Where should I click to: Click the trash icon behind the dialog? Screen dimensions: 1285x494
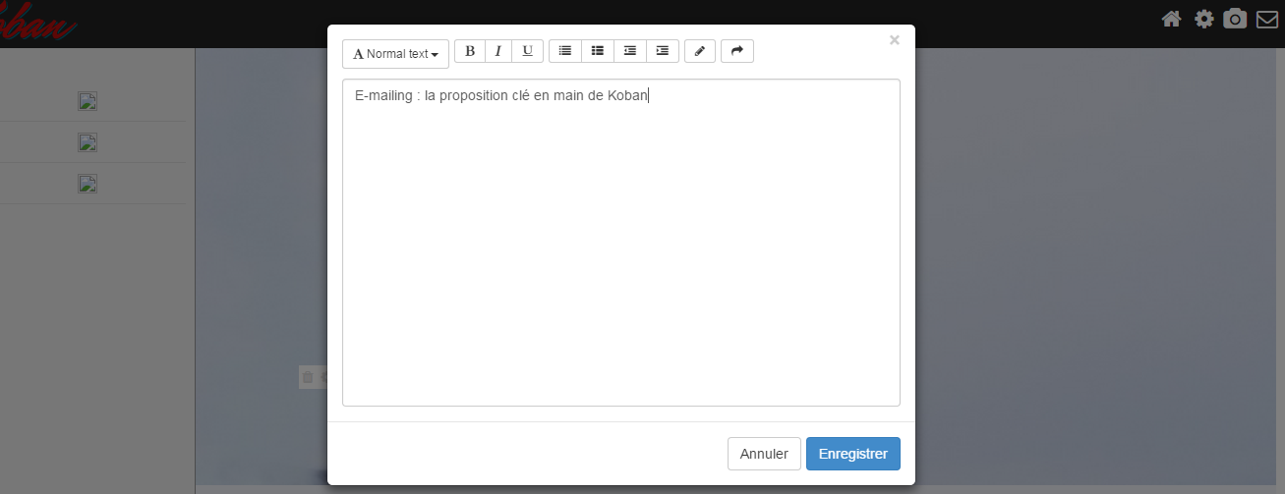[307, 377]
